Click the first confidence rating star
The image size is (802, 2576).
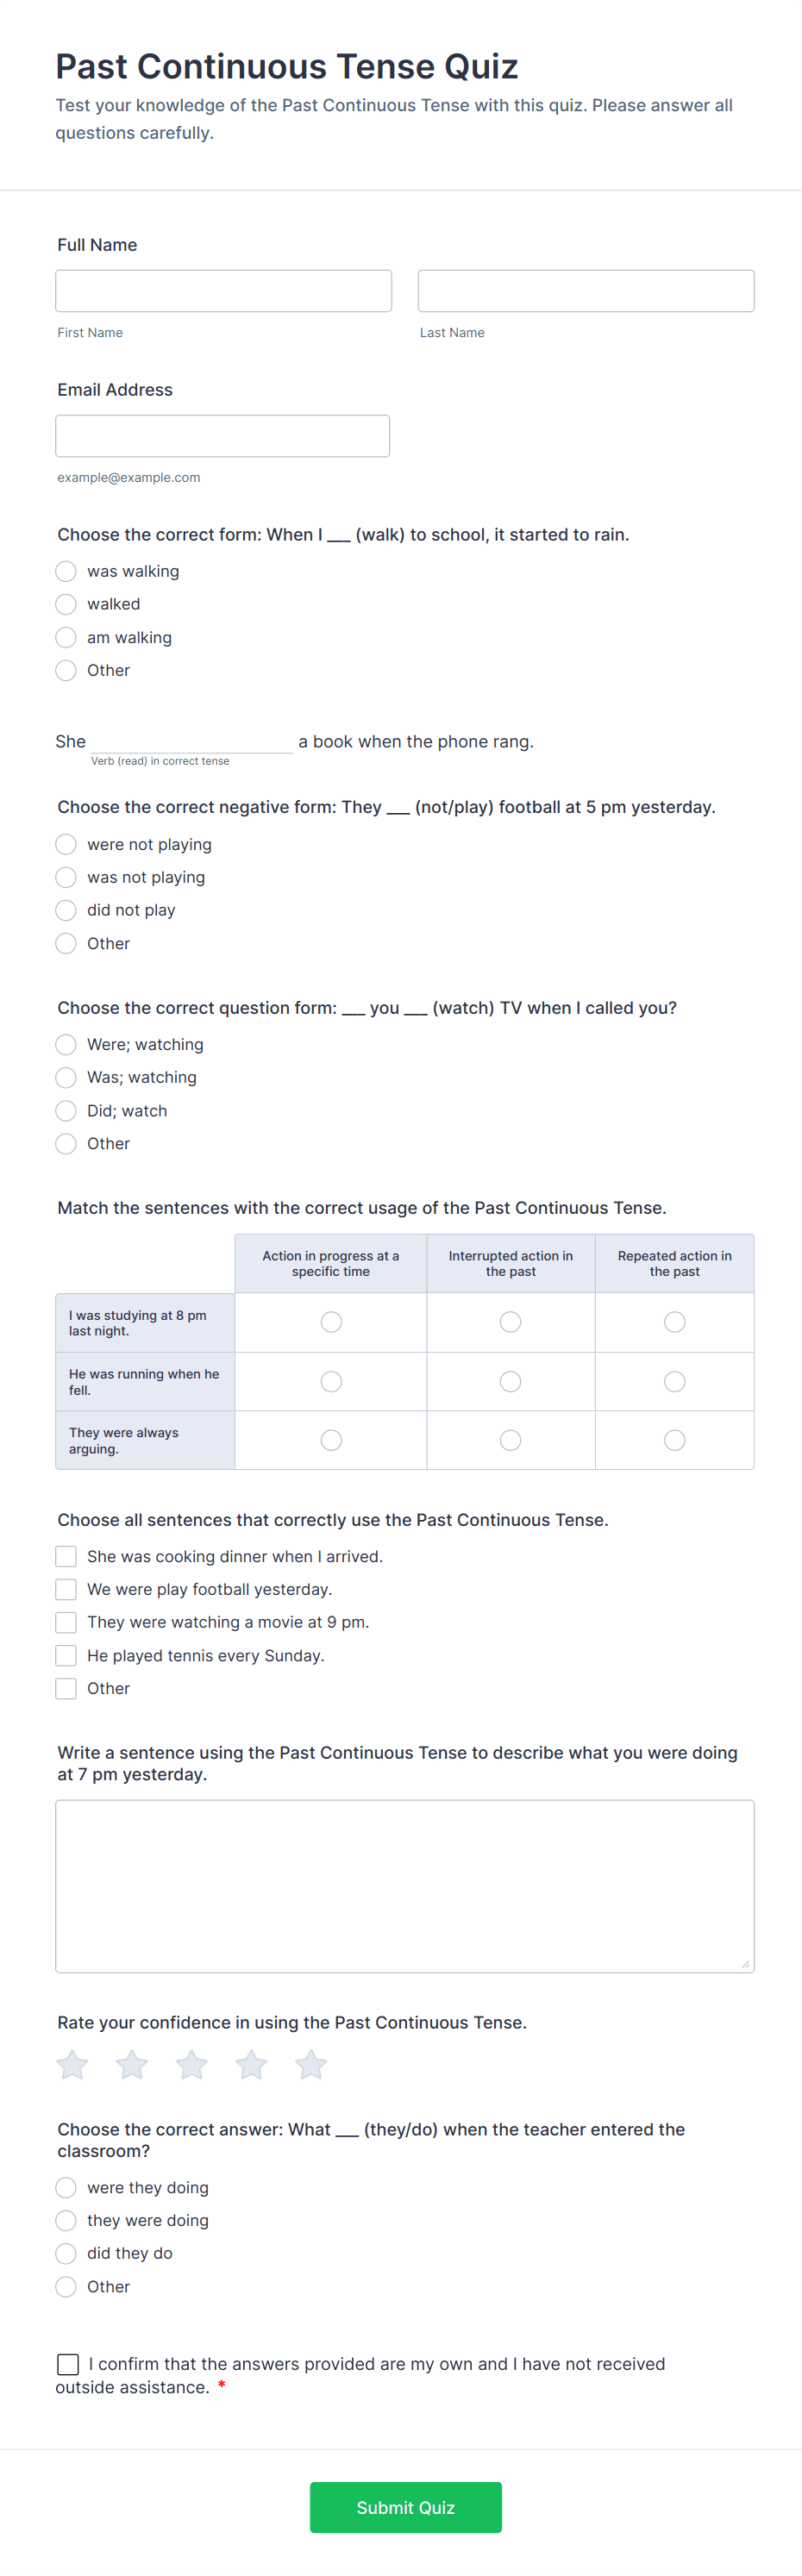(72, 2065)
